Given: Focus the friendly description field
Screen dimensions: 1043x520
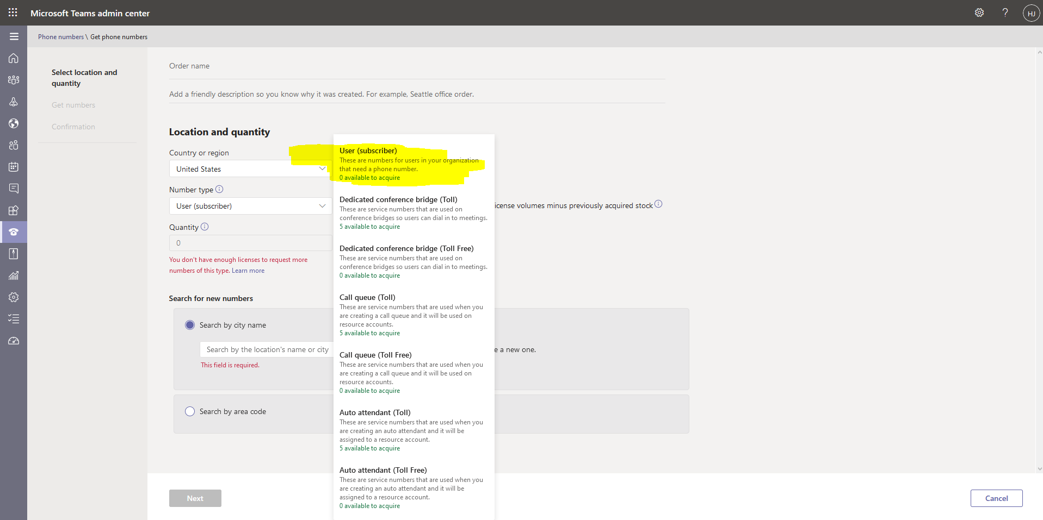Looking at the screenshot, I should point(417,94).
